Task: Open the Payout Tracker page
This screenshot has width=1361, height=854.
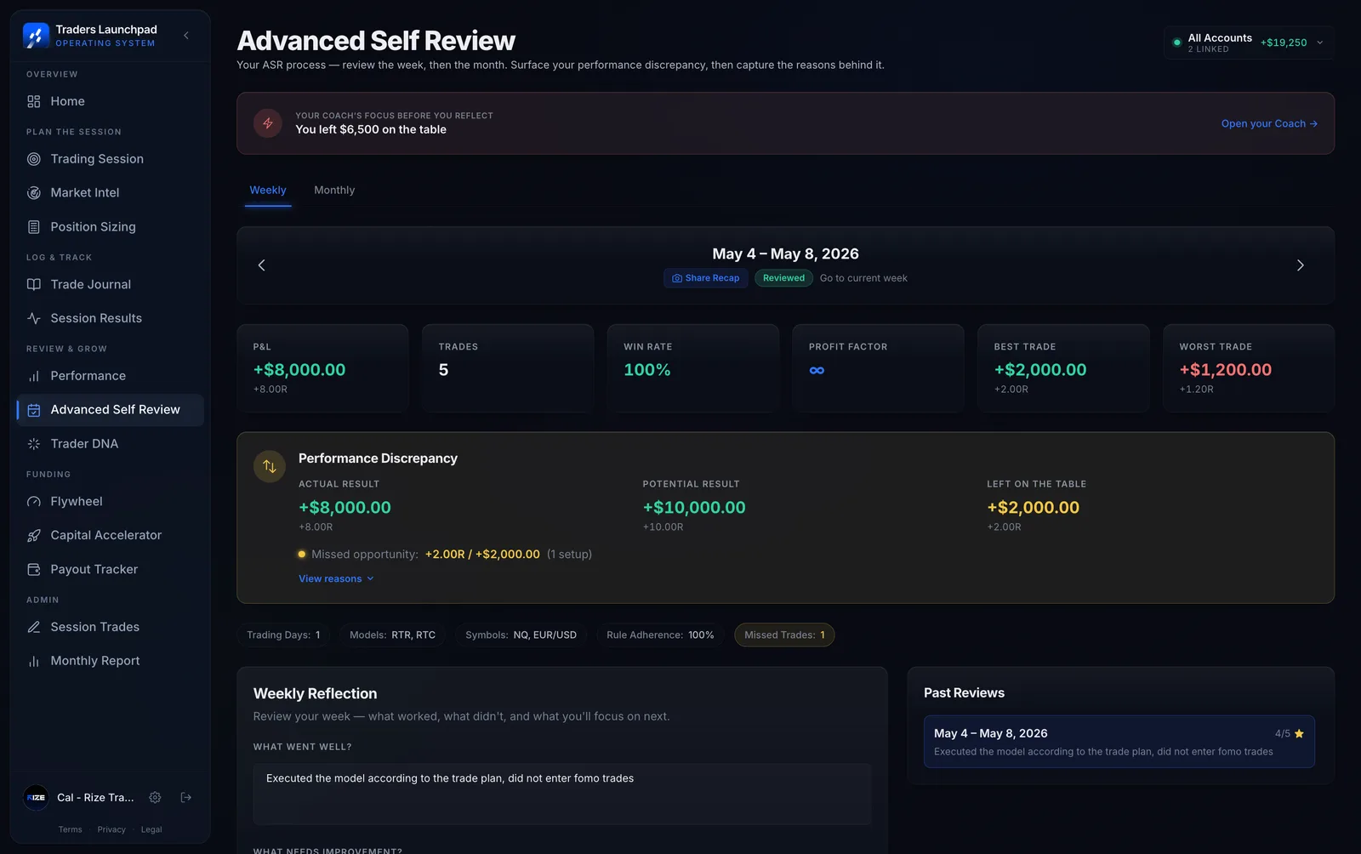Action: (x=110, y=569)
